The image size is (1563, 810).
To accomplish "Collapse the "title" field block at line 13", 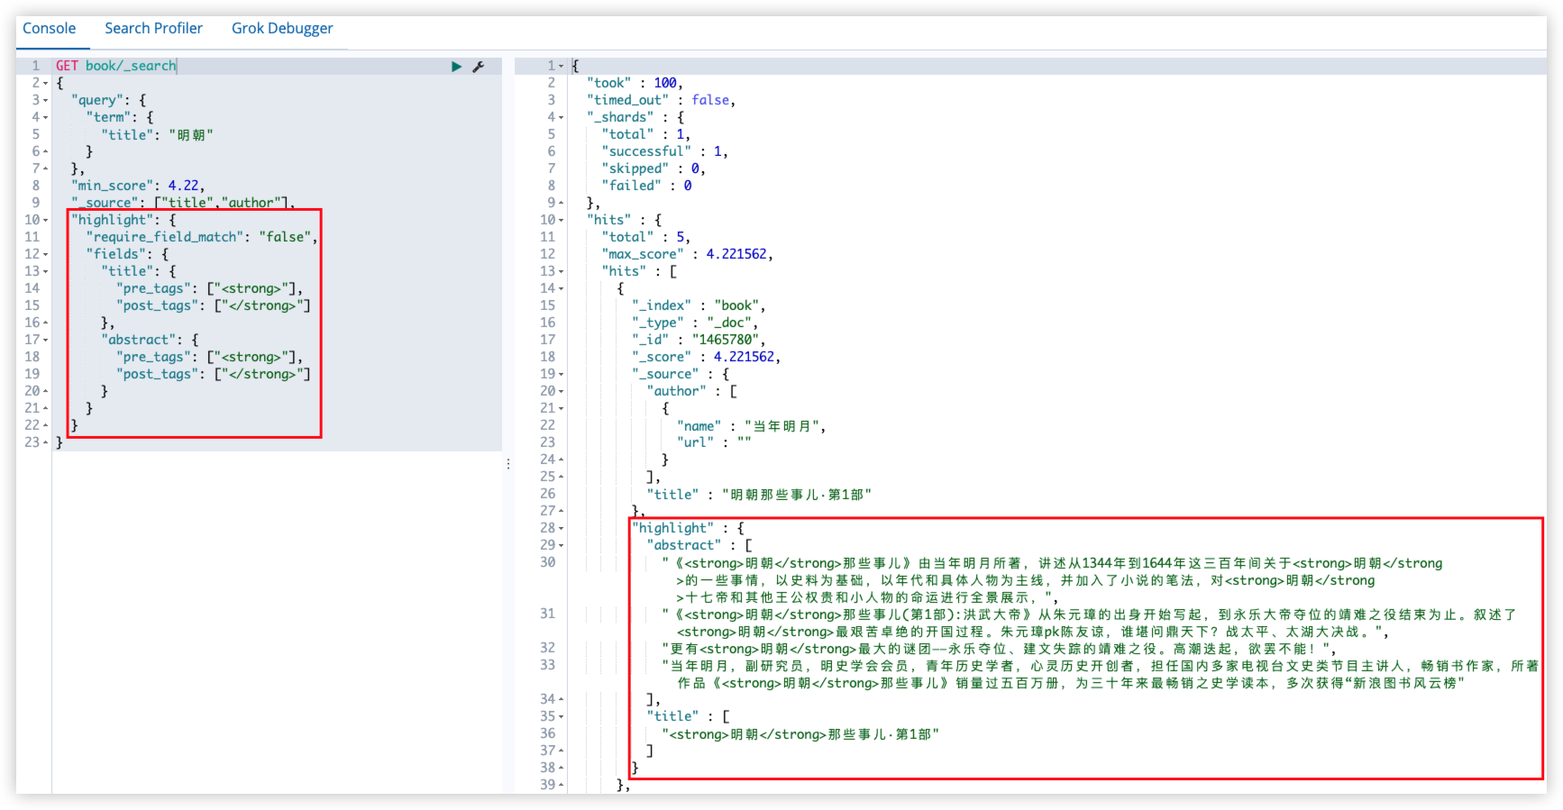I will click(46, 271).
